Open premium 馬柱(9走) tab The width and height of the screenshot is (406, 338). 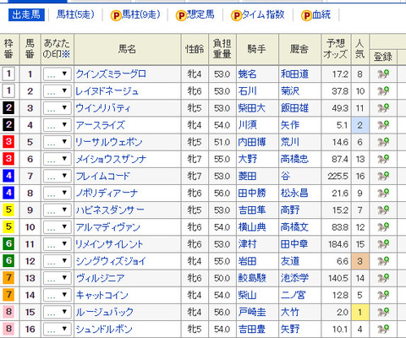[135, 15]
